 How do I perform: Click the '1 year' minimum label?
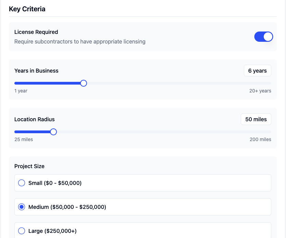pos(21,91)
